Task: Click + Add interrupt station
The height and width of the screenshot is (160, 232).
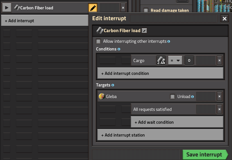Action: [160, 135]
